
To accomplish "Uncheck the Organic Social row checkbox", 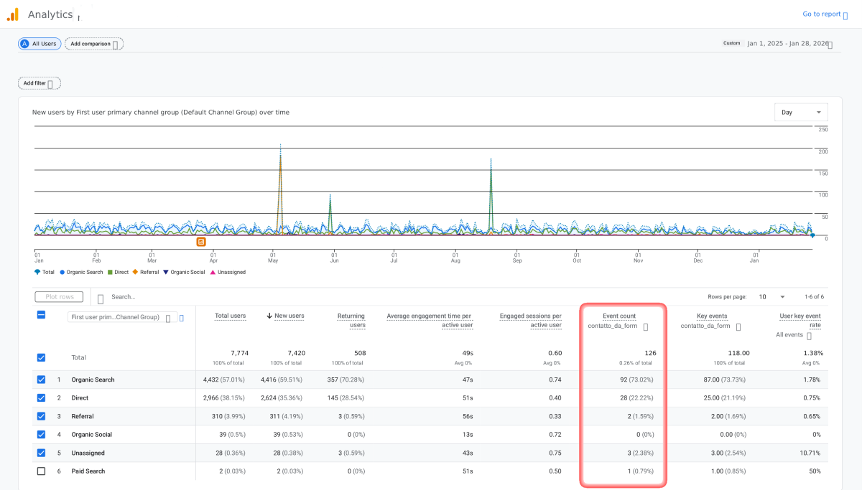I will 41,434.
